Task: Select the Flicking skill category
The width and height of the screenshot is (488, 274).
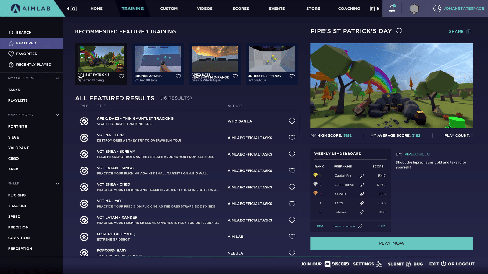Action: click(x=17, y=195)
